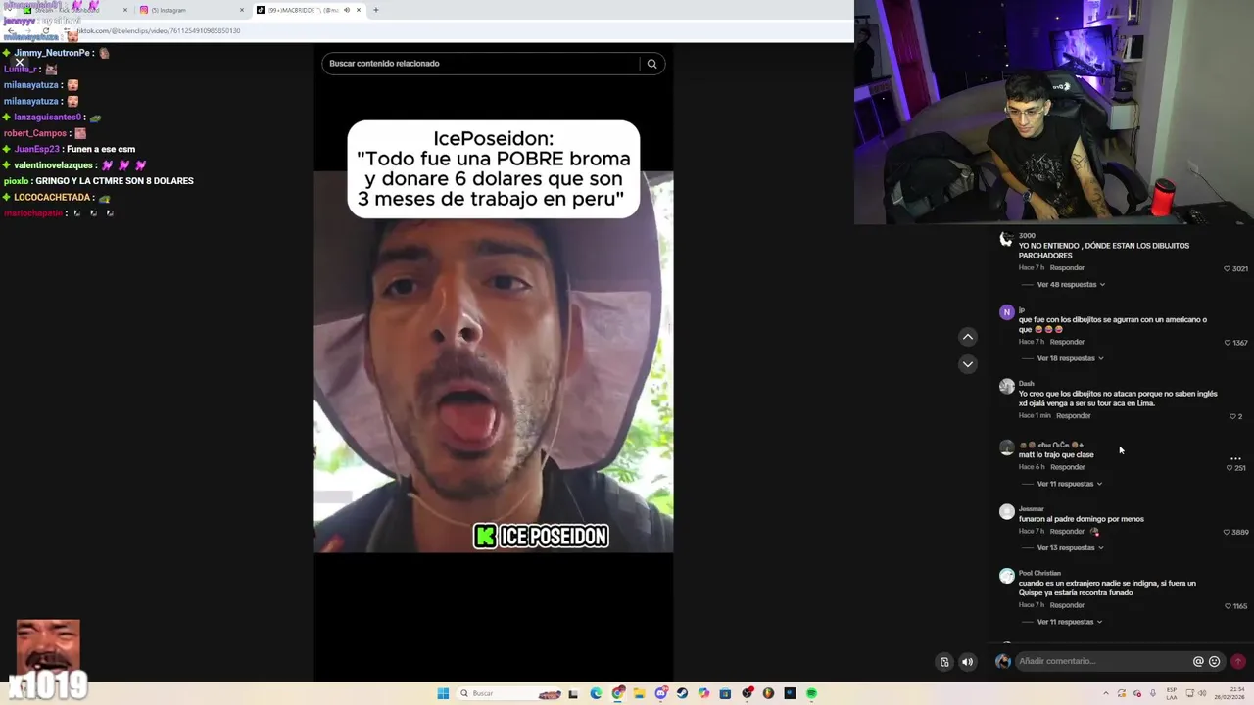Viewport: 1254px width, 705px height.
Task: Expand 'Ver 11 respuestas' under 'matt lo trajo que clase'
Action: [x=1070, y=484]
